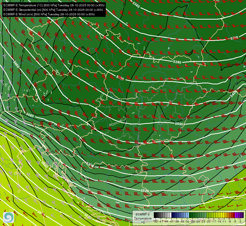Screen dimensions: 246x226
Task: Click the -44 legend tick label
Action: (x=166, y=221)
